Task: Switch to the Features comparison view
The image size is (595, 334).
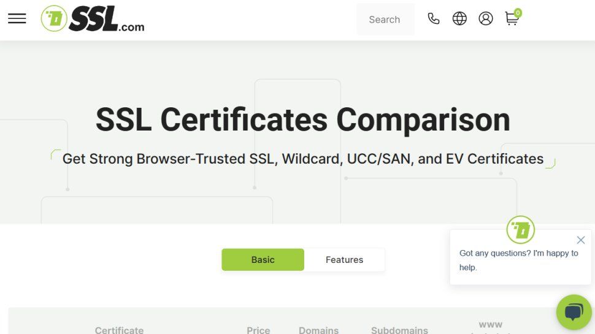Action: (344, 260)
